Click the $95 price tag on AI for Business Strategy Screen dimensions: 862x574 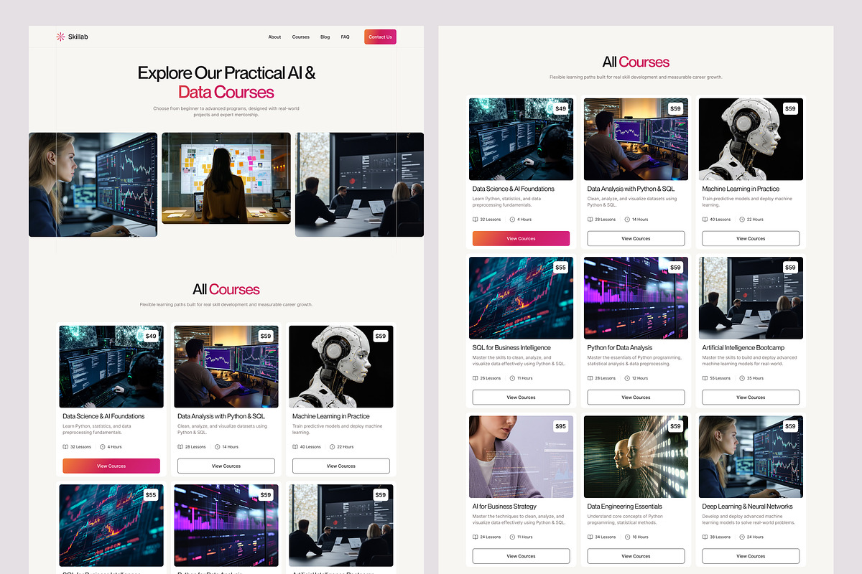click(560, 426)
